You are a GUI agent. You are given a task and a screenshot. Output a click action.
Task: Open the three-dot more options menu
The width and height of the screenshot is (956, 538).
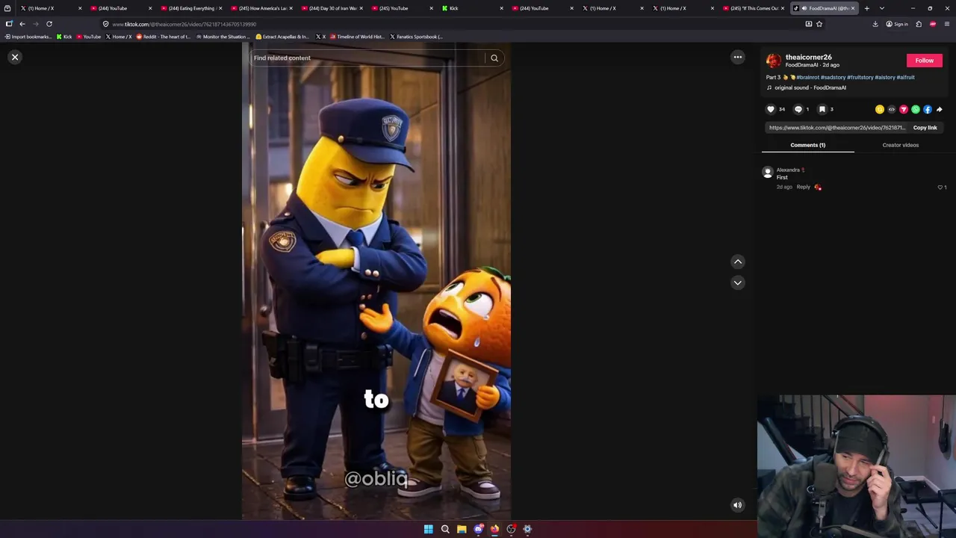[738, 57]
